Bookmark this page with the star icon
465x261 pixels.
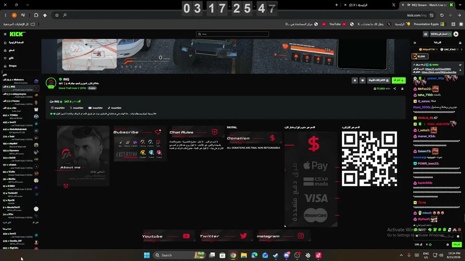[x=57, y=15]
